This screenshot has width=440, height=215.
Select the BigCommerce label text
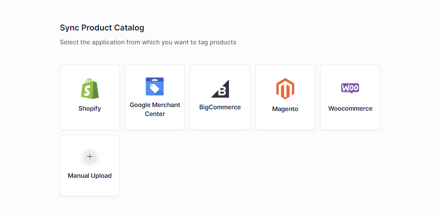[x=220, y=107]
